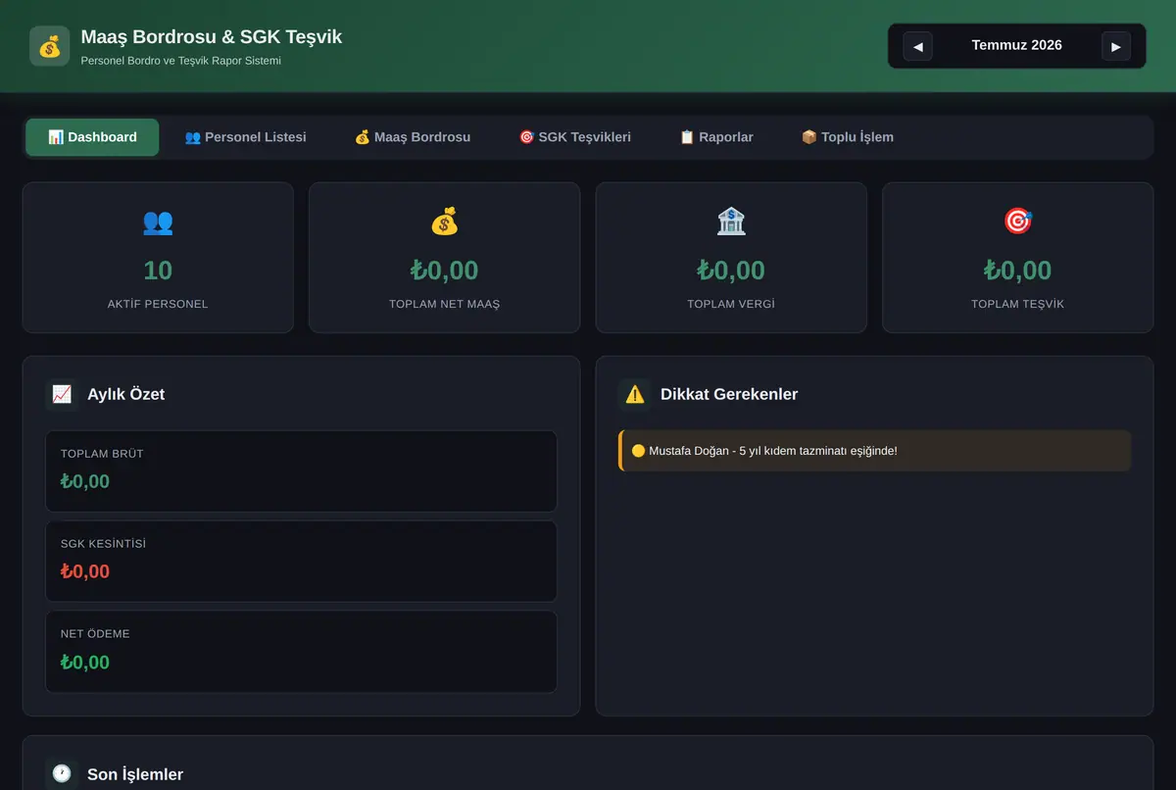Viewport: 1176px width, 790px height.
Task: Click the active personnel count 10
Action: [158, 271]
